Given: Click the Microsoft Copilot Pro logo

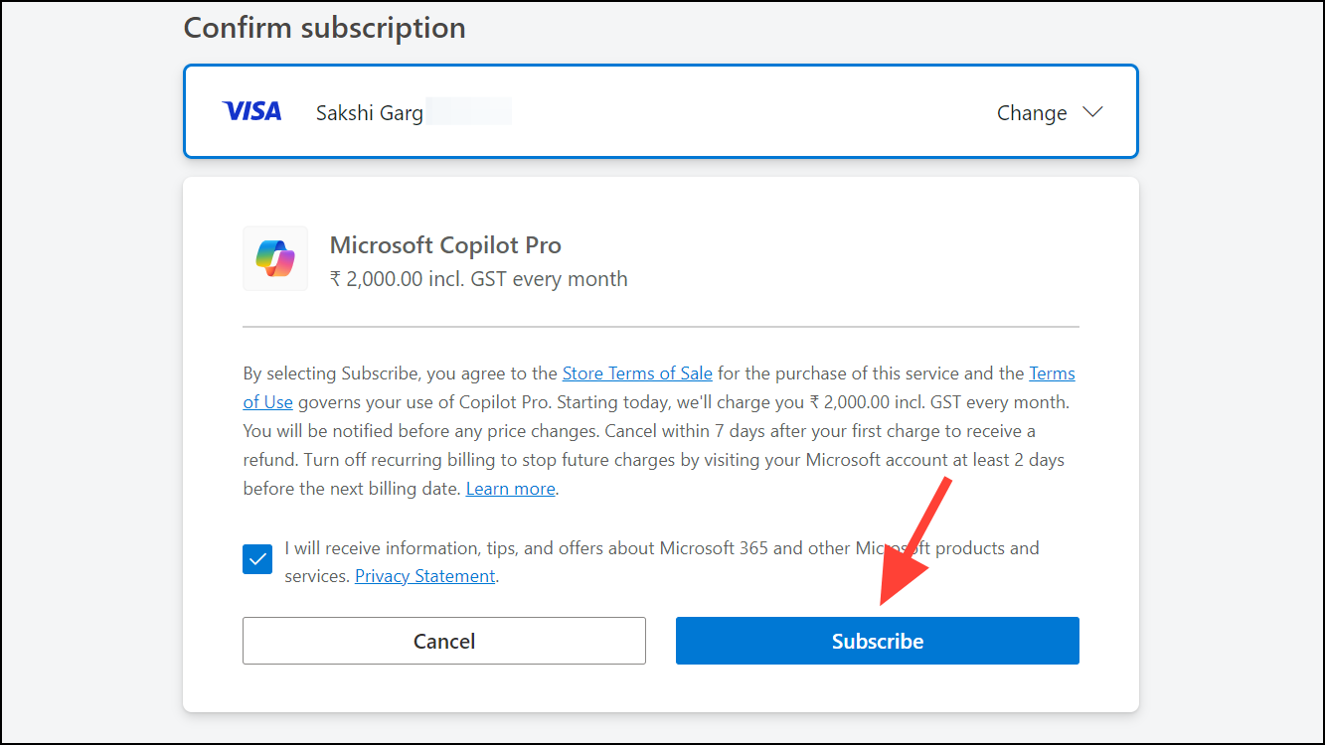Looking at the screenshot, I should pos(275,258).
